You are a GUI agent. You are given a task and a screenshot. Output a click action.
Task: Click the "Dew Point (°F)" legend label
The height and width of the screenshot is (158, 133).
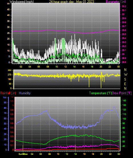(122, 93)
